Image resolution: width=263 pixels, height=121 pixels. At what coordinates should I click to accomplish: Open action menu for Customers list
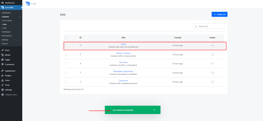coord(212,82)
